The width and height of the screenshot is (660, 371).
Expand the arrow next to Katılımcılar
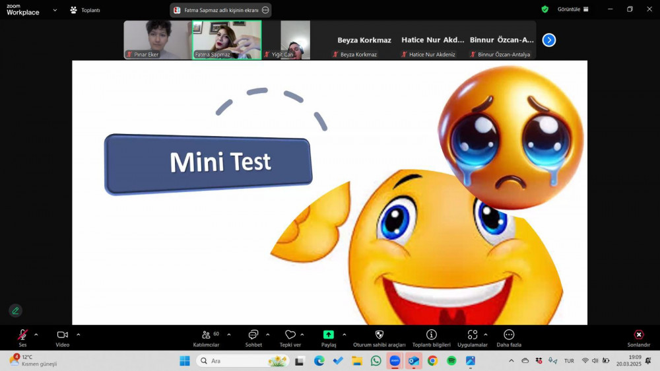(228, 335)
